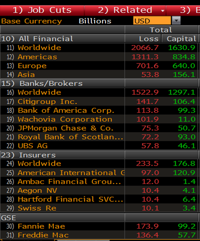Click the Billions units label

[x=95, y=21]
